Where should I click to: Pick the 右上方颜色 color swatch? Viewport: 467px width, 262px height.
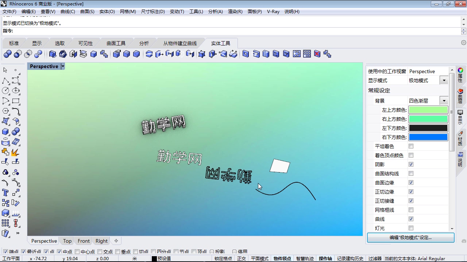click(428, 119)
